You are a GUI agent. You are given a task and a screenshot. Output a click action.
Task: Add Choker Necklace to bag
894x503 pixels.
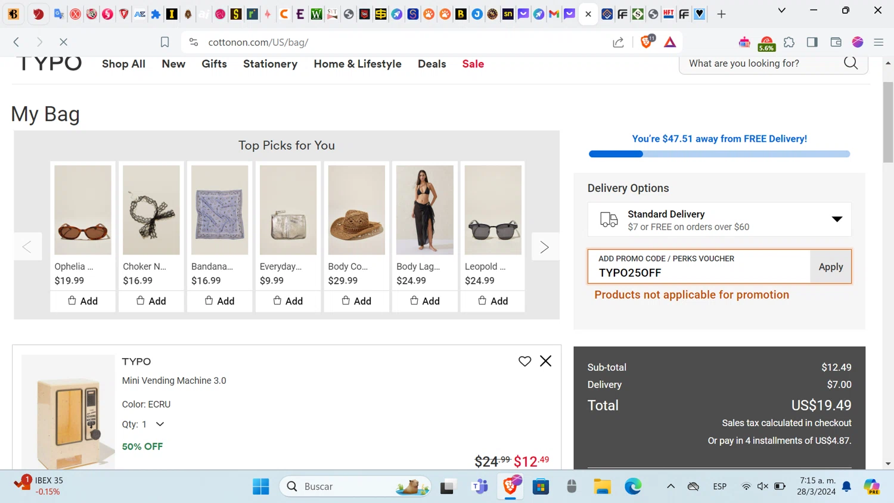[x=151, y=301]
